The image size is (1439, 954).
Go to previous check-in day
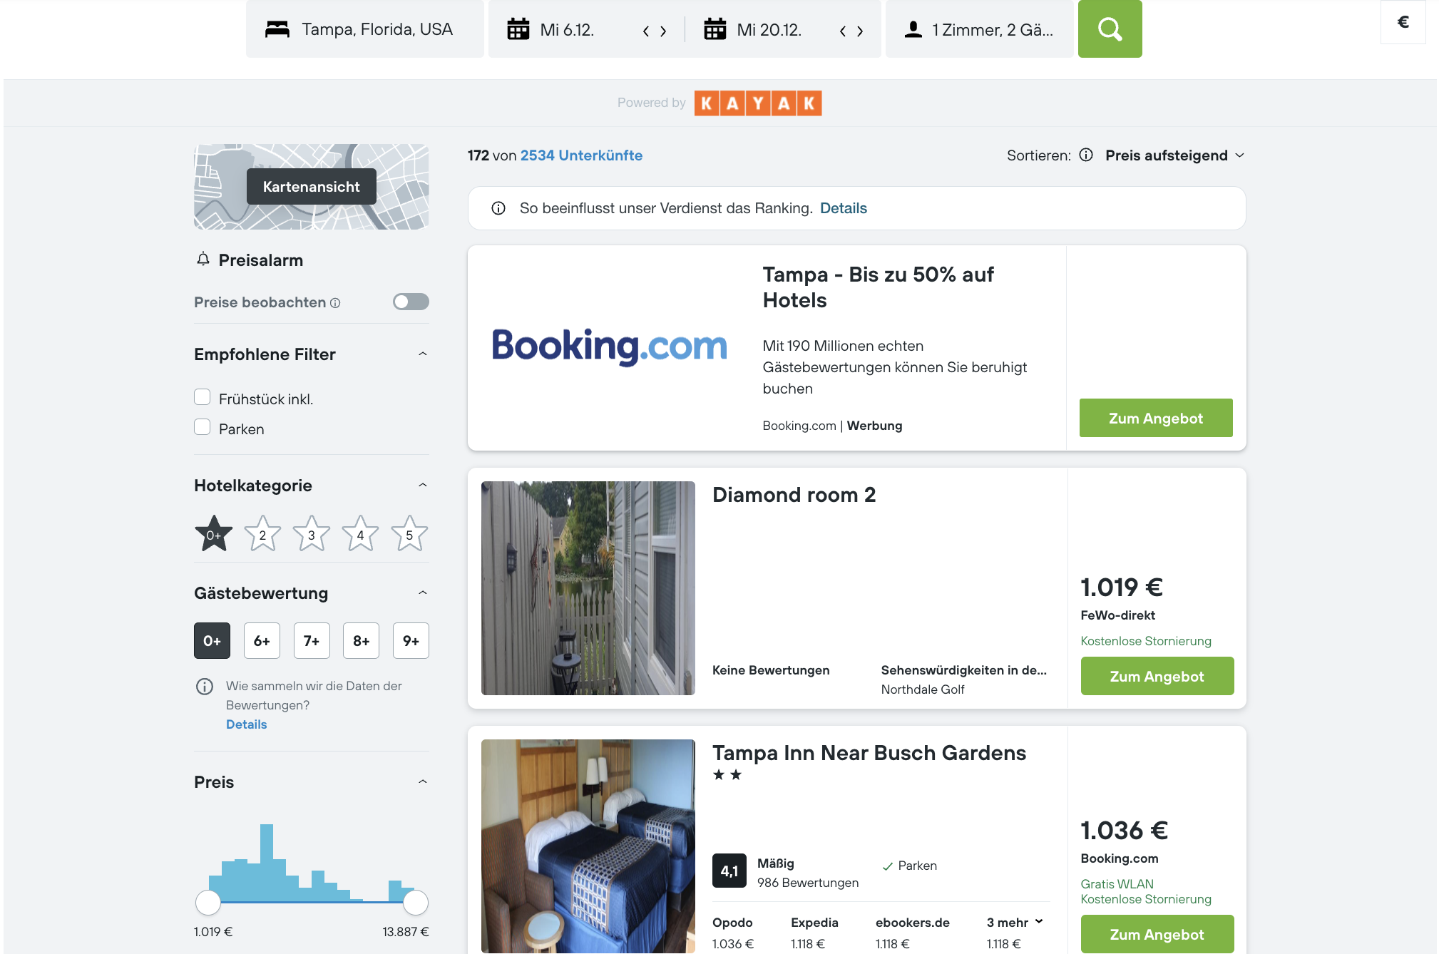(x=646, y=31)
